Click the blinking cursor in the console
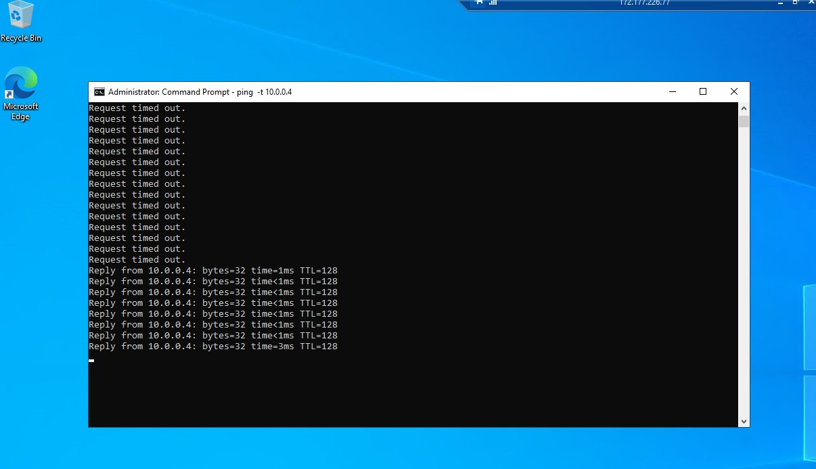Image resolution: width=816 pixels, height=469 pixels. [91, 360]
